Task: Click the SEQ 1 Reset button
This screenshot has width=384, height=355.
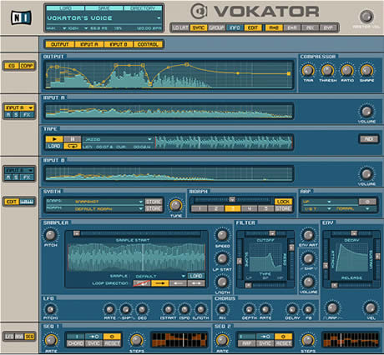Action: coord(112,343)
